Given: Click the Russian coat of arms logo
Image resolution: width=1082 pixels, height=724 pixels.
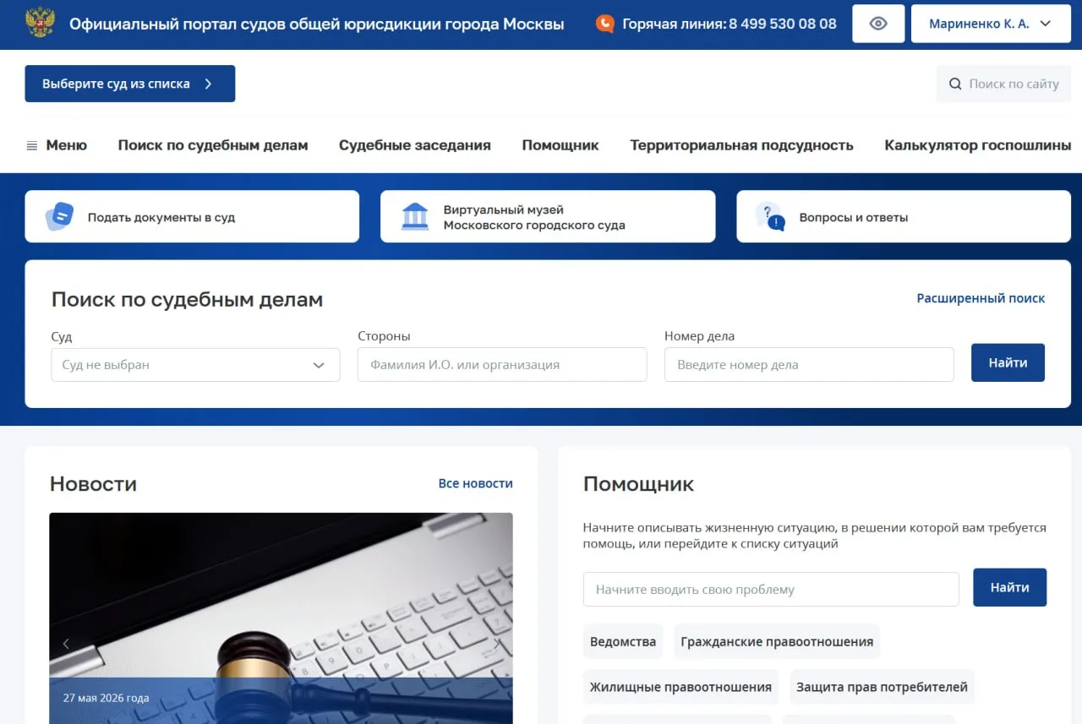Looking at the screenshot, I should 40,23.
